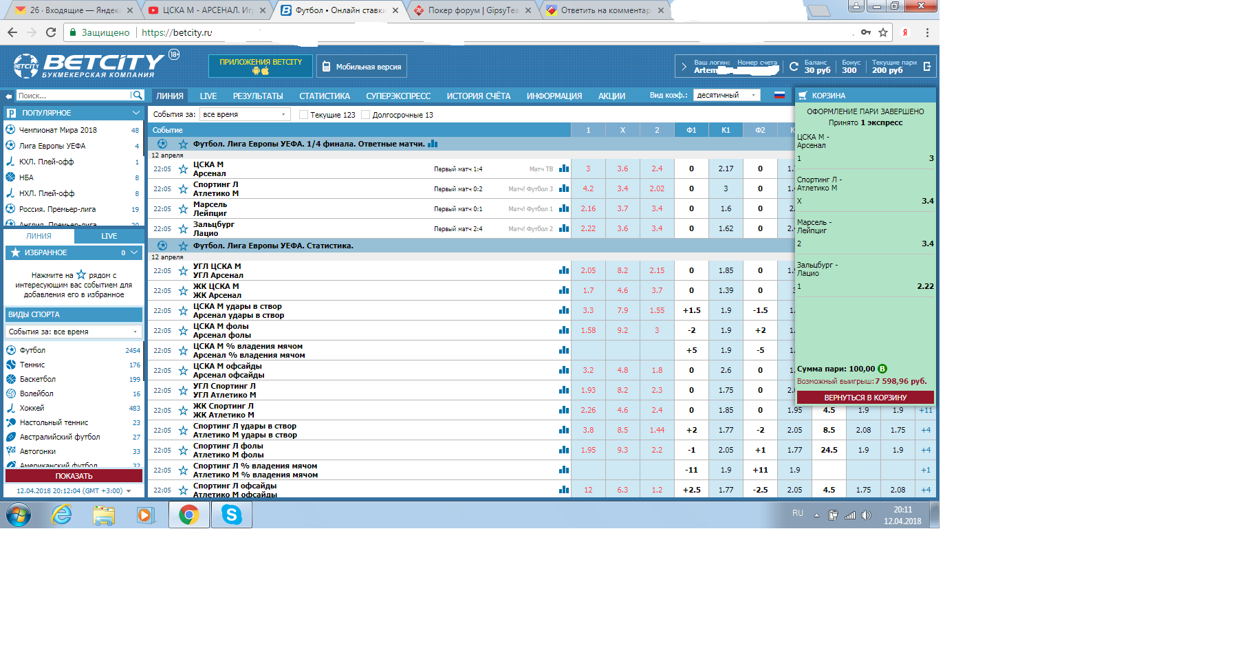The image size is (1260, 648).
Task: Open chart icon for УГЛ ЦСКА М row
Action: (x=564, y=270)
